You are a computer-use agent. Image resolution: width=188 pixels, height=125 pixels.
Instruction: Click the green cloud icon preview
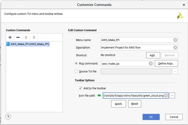point(99,95)
